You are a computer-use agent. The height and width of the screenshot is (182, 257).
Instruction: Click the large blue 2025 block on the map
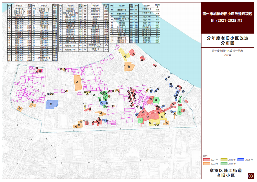(x=52, y=104)
